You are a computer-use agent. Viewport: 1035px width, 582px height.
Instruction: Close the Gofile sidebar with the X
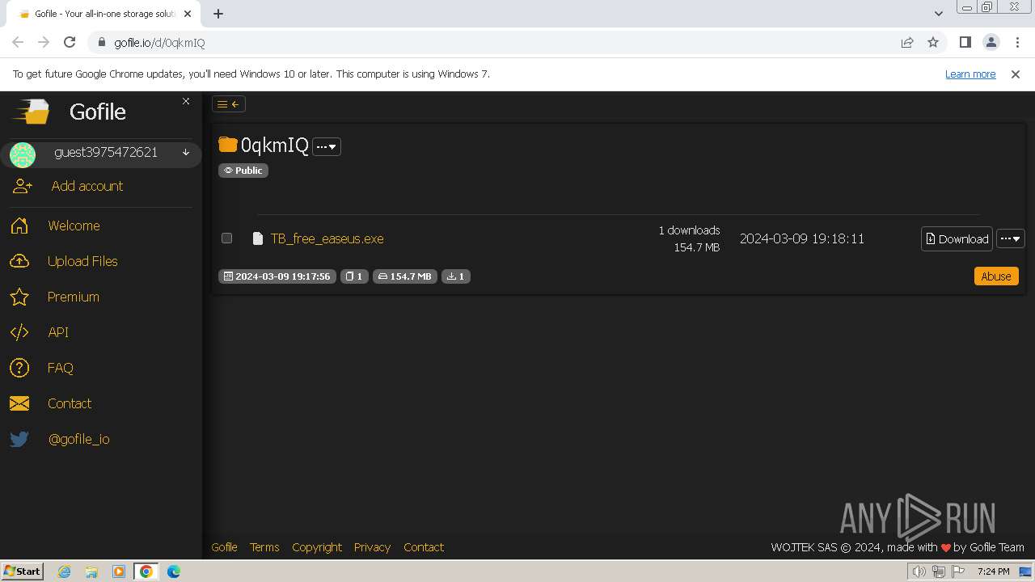pyautogui.click(x=186, y=101)
